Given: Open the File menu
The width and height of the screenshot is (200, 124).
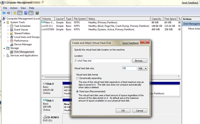Looking at the screenshot, I should tap(5, 8).
